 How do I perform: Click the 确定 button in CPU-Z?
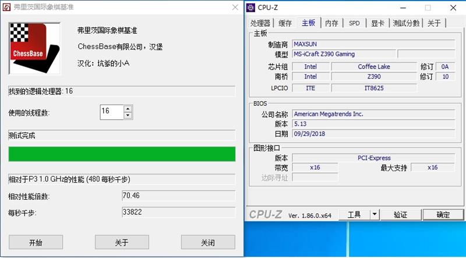coord(443,214)
